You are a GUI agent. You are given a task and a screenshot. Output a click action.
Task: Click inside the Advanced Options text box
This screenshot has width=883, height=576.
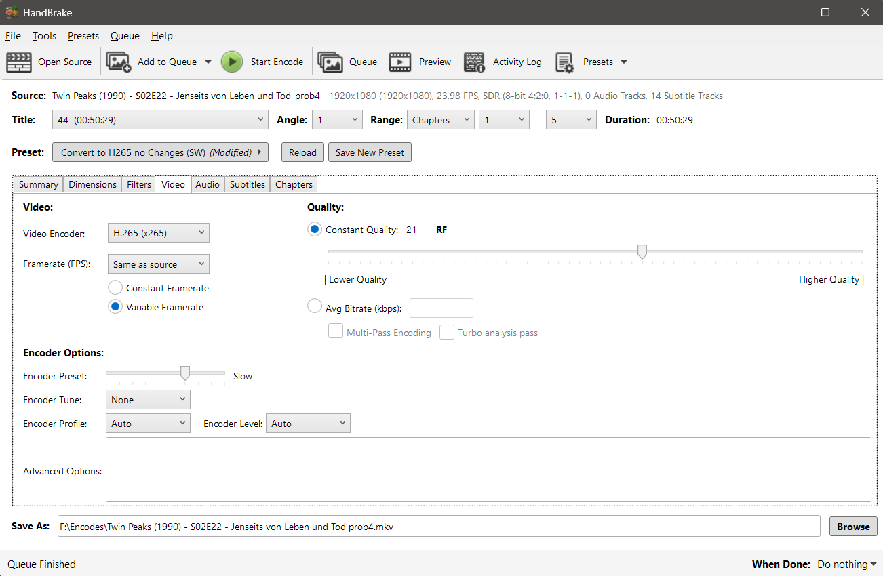pos(488,470)
